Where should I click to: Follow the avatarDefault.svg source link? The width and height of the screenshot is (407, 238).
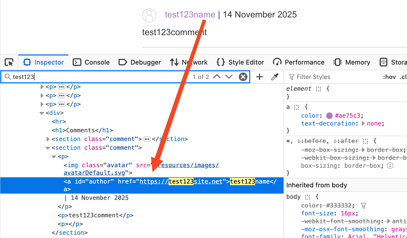pyautogui.click(x=94, y=173)
